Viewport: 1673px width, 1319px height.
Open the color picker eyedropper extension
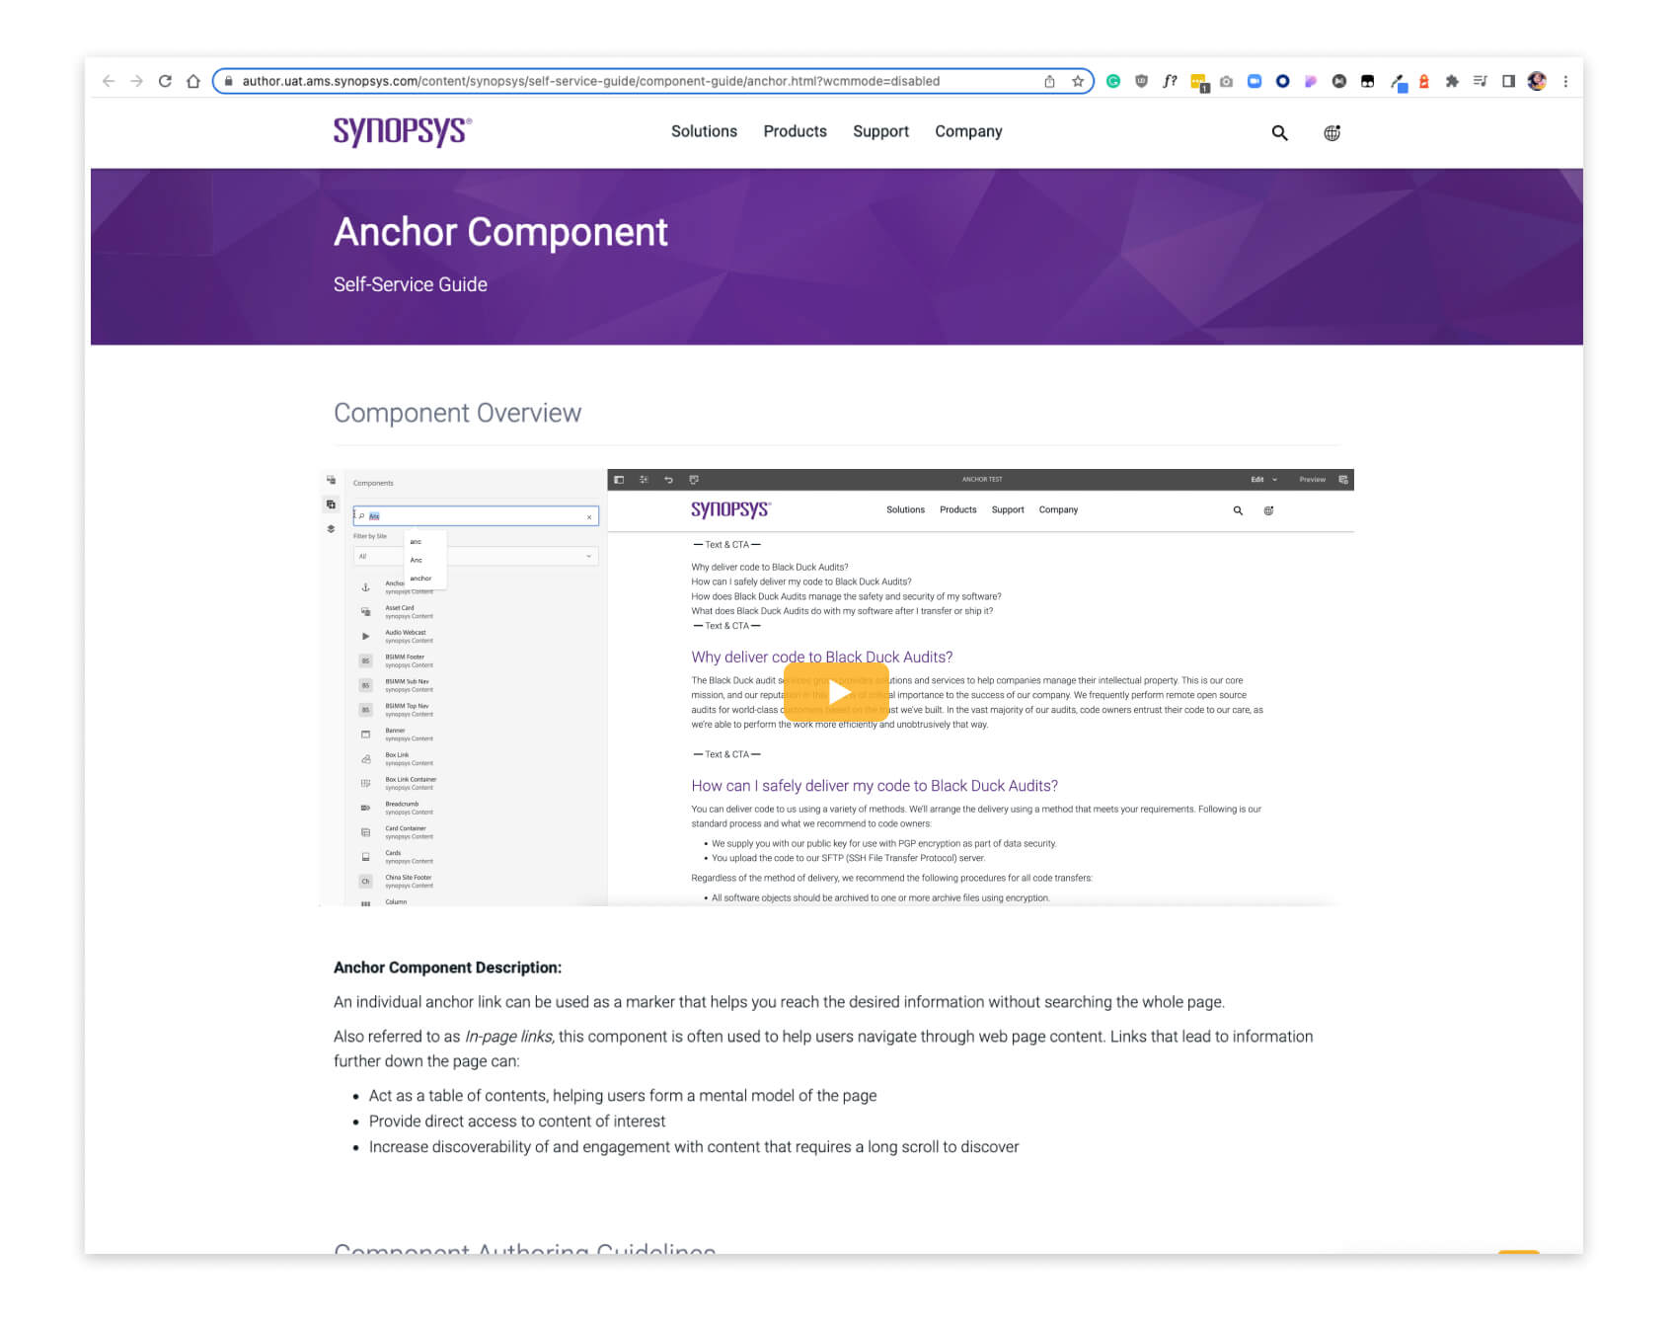coord(1398,82)
